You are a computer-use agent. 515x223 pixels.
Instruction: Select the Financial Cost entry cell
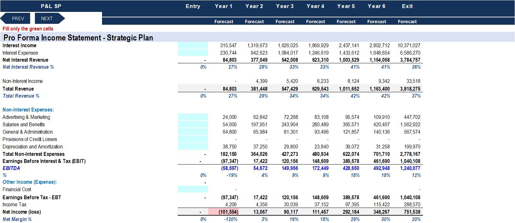[193, 189]
